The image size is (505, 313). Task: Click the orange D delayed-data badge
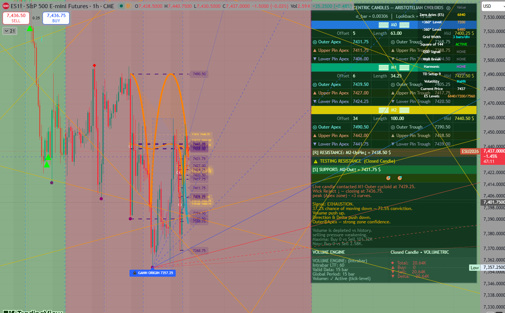pos(128,6)
